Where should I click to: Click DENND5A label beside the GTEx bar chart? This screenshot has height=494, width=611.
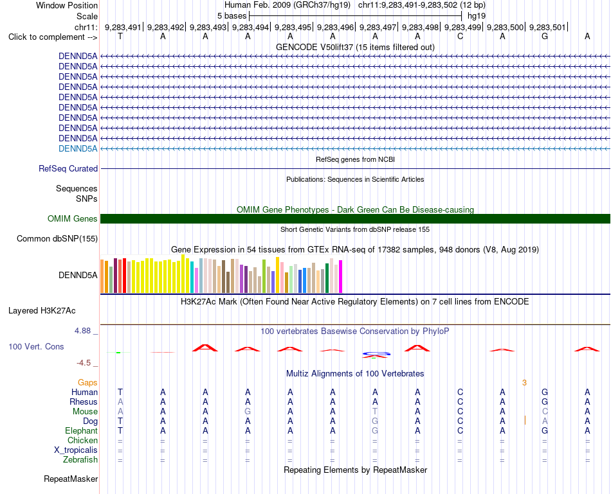click(x=78, y=275)
